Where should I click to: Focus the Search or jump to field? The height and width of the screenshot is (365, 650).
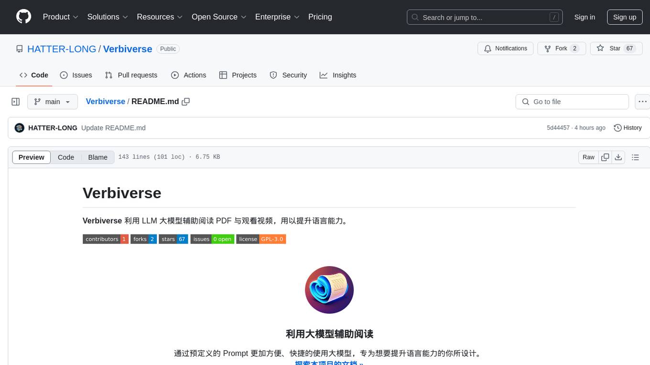485,17
